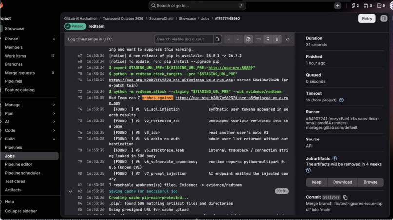The image size is (393, 220).
Task: Open Work items in sidebar
Action: pyautogui.click(x=16, y=56)
